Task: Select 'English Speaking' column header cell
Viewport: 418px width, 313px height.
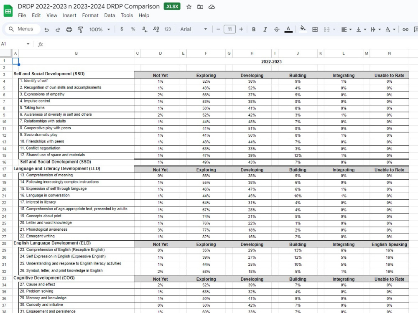Action: click(x=389, y=244)
